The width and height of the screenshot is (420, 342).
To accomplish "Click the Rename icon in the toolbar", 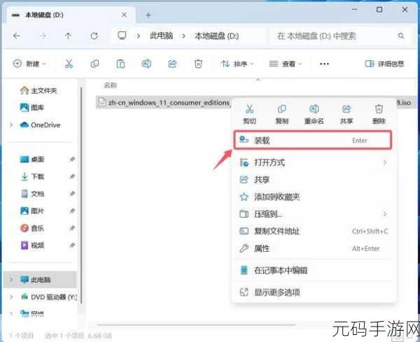I will click(x=146, y=64).
